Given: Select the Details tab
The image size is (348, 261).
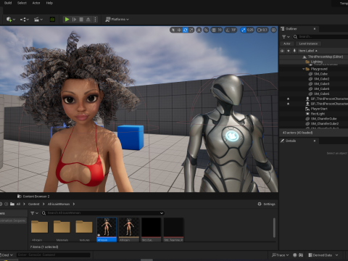Looking at the screenshot, I should point(291,141).
